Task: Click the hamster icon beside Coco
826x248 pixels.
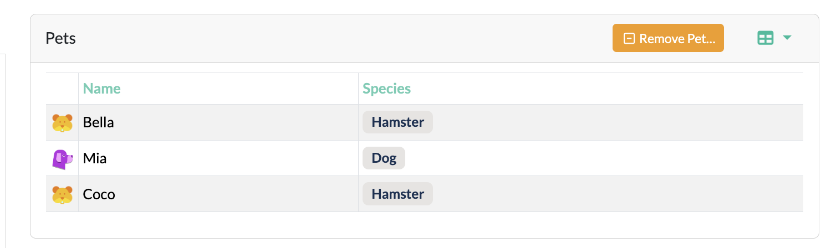Action: 62,194
